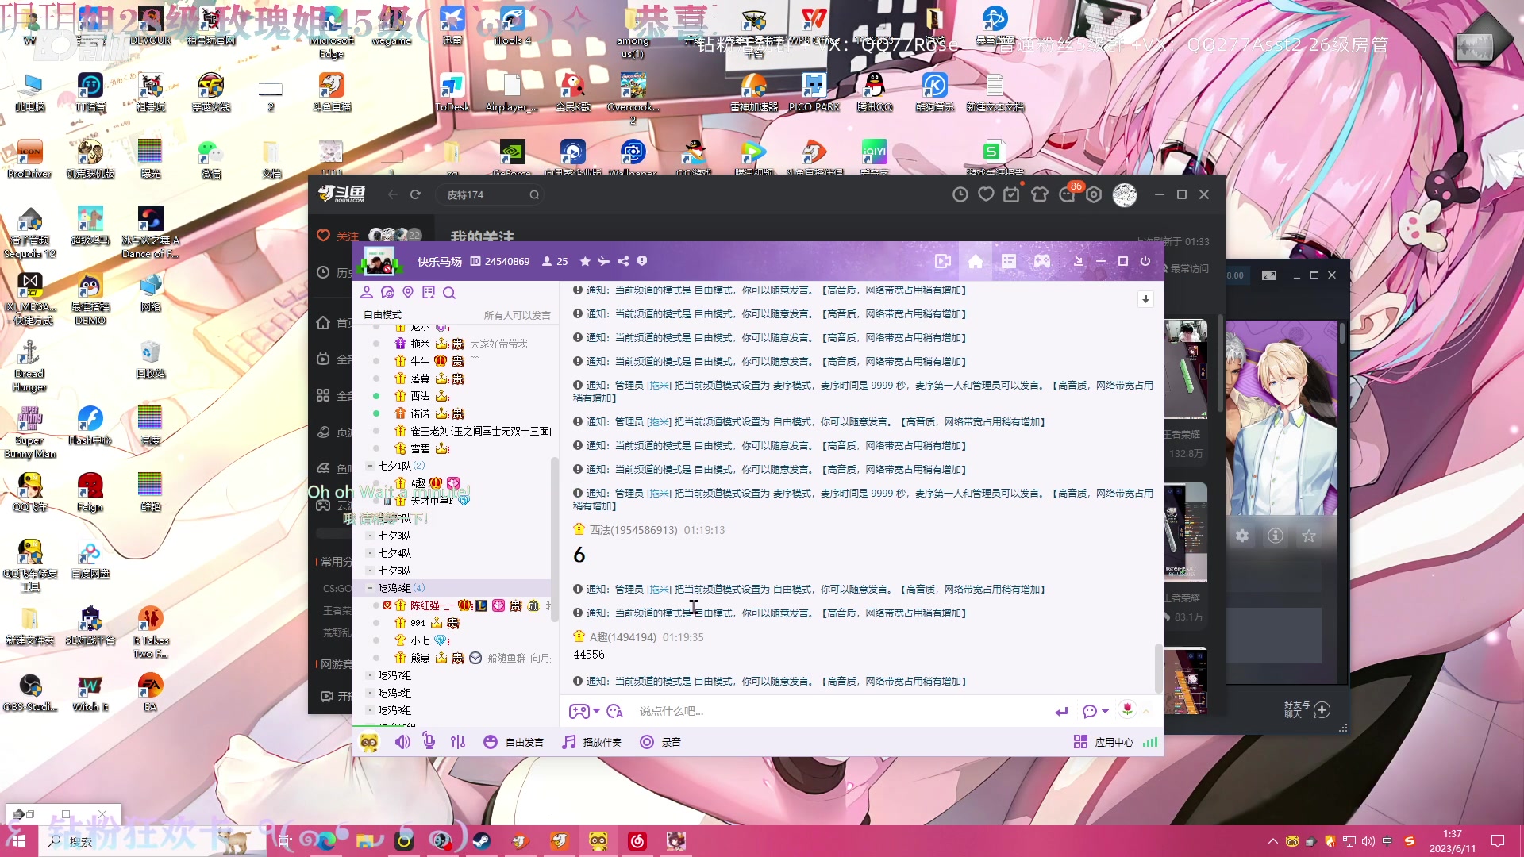Viewport: 1524px width, 857px height.
Task: Click the airplane icon in YY header
Action: point(604,261)
